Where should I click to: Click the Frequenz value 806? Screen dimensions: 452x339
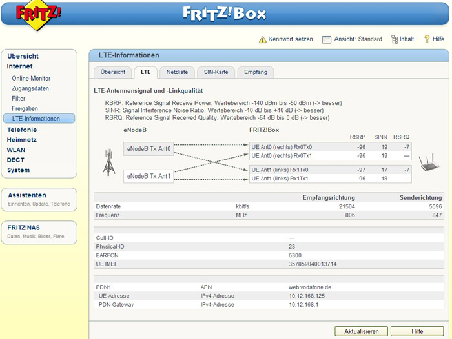(350, 215)
